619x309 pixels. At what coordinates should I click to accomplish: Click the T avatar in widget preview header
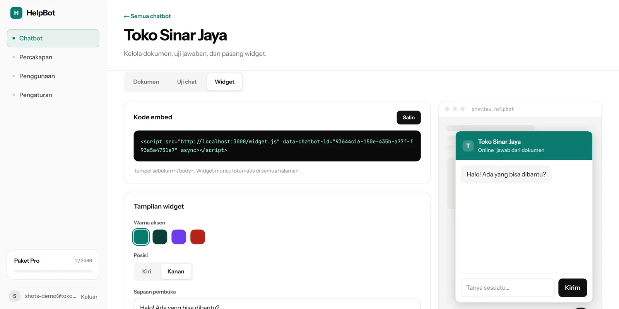pos(468,146)
